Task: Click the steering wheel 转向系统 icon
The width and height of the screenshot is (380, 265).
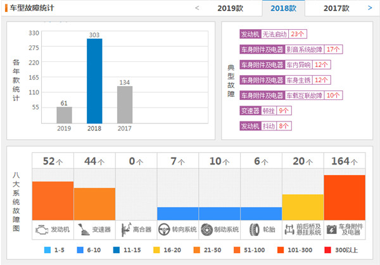Action: pos(164,229)
